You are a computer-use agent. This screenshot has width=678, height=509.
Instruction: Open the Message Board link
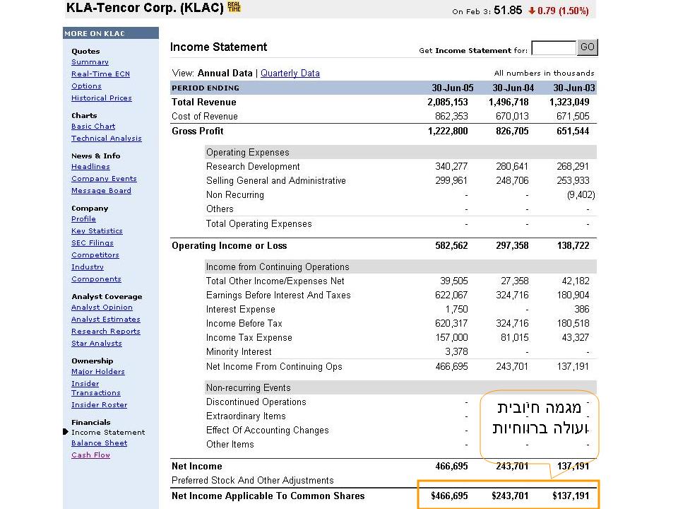[101, 191]
